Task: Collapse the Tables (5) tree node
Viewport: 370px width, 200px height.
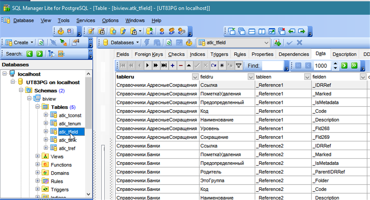Action: [38, 106]
